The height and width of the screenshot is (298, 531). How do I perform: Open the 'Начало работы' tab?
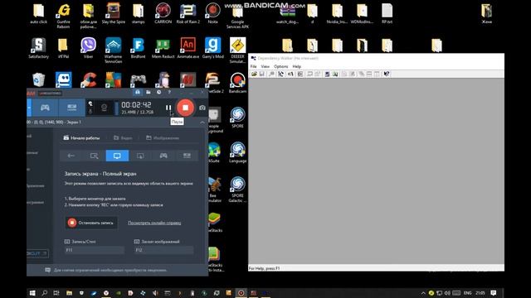(x=81, y=138)
